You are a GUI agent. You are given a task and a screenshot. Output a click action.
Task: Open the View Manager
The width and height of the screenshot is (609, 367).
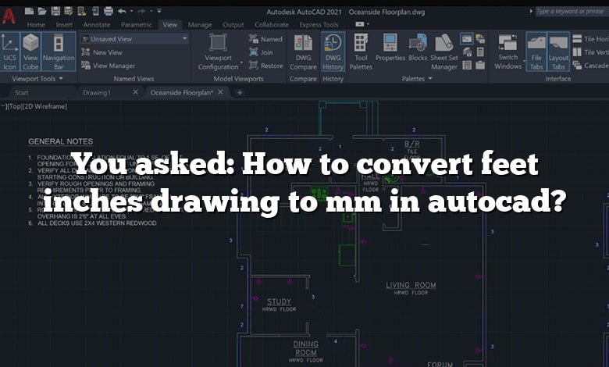click(x=109, y=66)
